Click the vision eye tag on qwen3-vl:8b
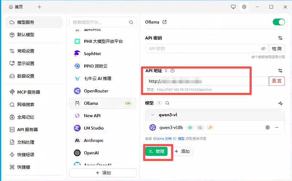Screen dimensions: 292x181 (x=190, y=128)
